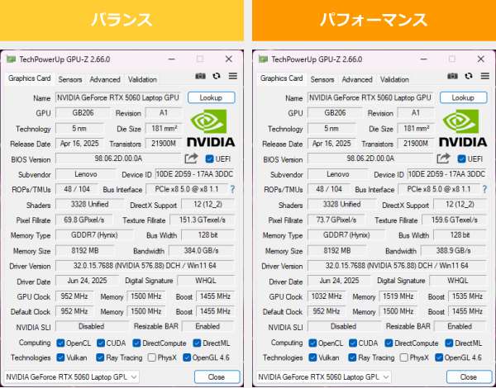Screen dimensions: 496x388
Task: Click 'Jun 24, 2025' Driver Date in left window
Action: coord(87,281)
